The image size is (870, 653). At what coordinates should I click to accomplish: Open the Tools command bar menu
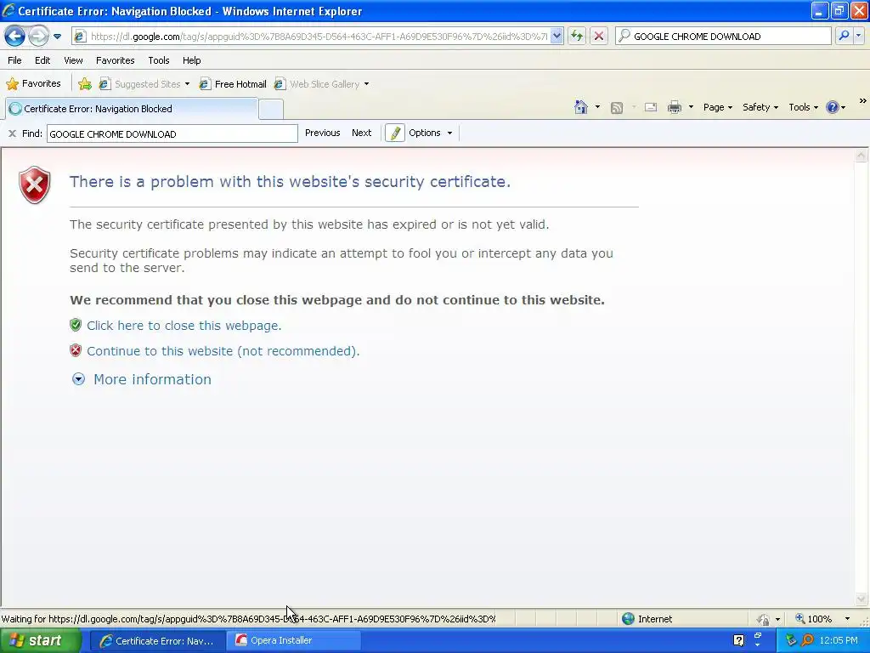(803, 107)
